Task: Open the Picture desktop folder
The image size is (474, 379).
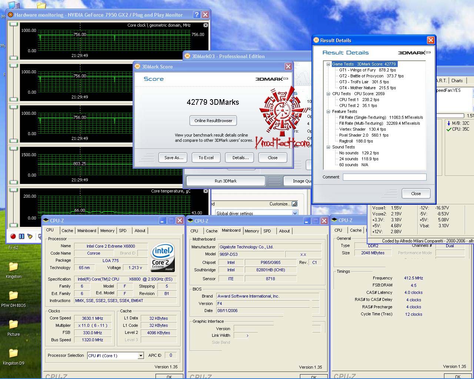Action: 14,328
